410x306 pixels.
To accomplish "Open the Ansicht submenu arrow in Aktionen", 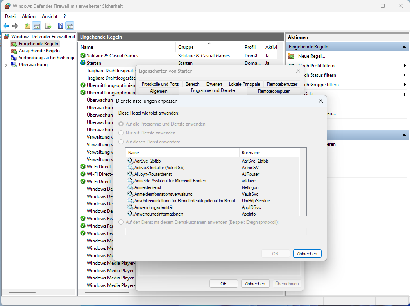I will point(405,94).
